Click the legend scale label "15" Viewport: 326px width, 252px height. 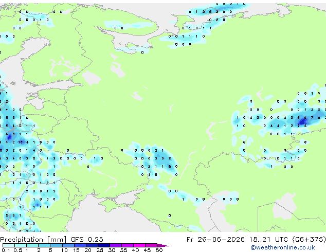point(76,250)
